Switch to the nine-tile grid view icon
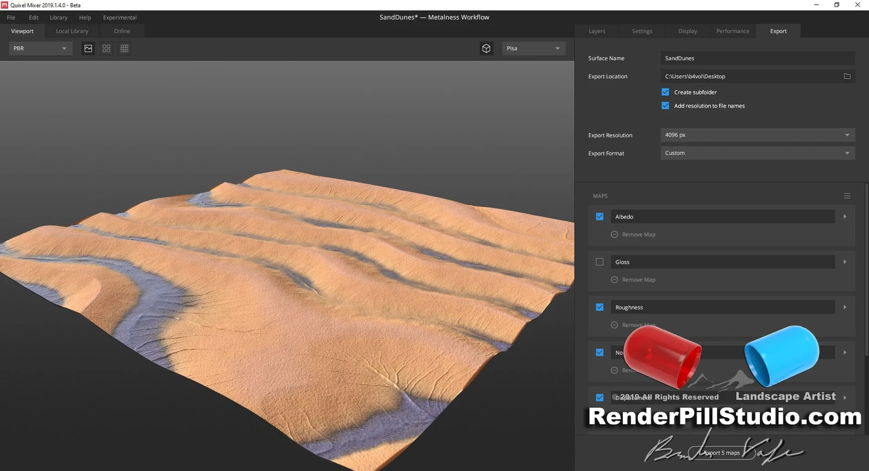The image size is (869, 471). click(124, 48)
